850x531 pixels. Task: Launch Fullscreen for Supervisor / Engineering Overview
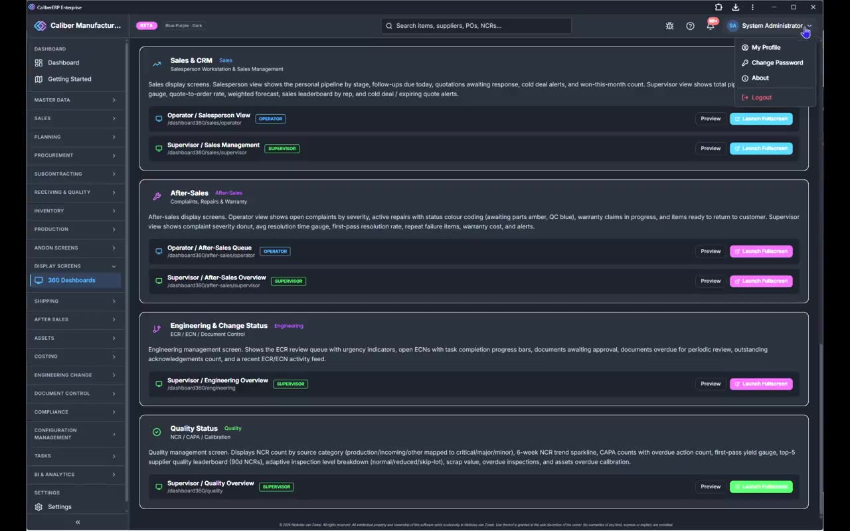[x=761, y=384]
